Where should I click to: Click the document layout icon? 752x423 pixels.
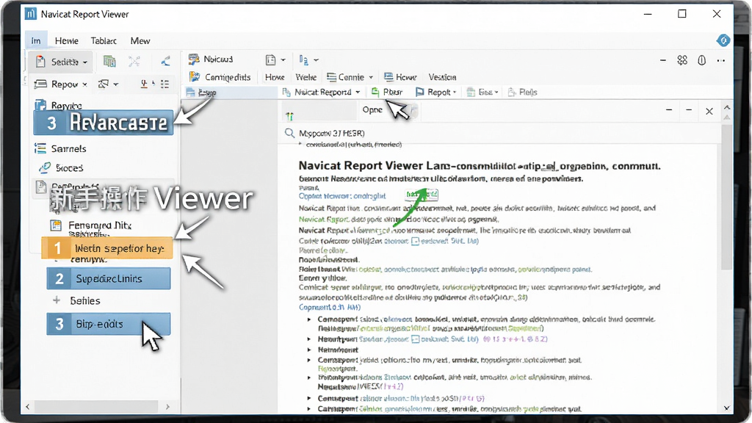pyautogui.click(x=271, y=60)
